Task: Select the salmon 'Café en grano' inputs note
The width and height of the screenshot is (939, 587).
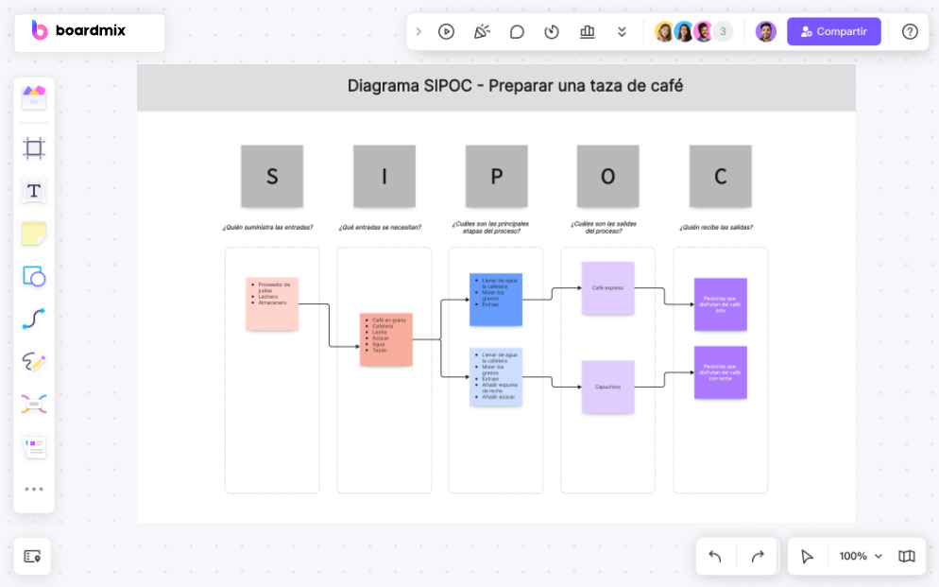Action: [386, 339]
